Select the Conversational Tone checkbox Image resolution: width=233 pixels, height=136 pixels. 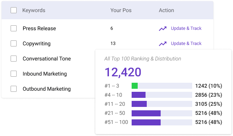pos(14,59)
